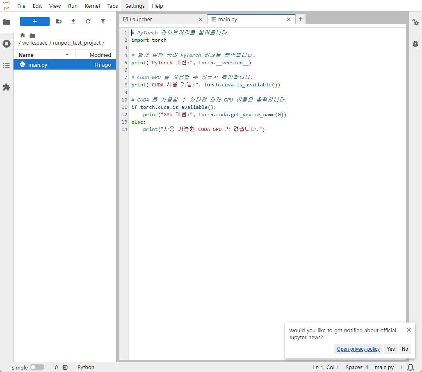Click Yes on Jupyter news notification
Viewport: 422px width, 372px height.
coord(391,349)
